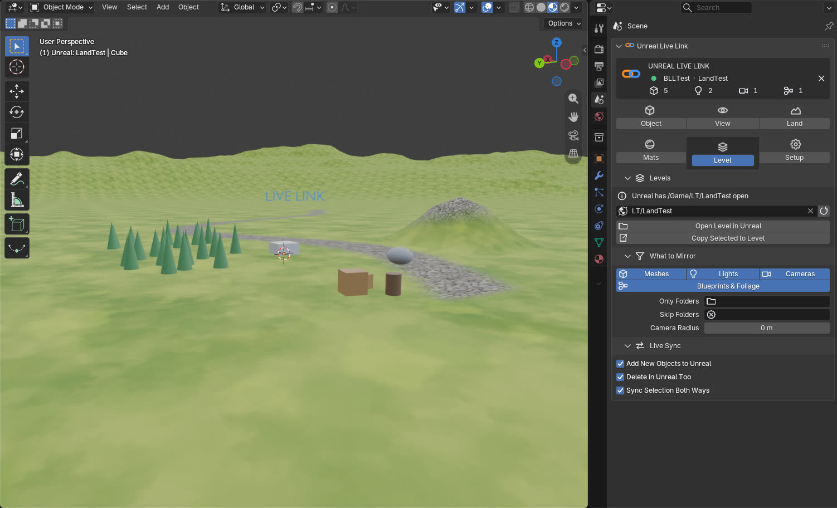Select the Transform tool
The image size is (837, 508).
17,154
